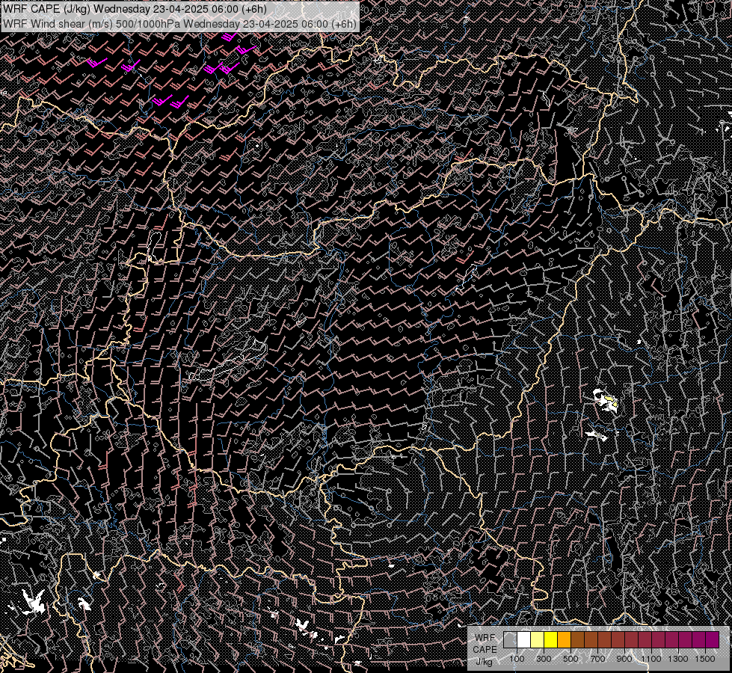Select the bright yellow legend swatch
This screenshot has width=732, height=673.
coord(551,639)
